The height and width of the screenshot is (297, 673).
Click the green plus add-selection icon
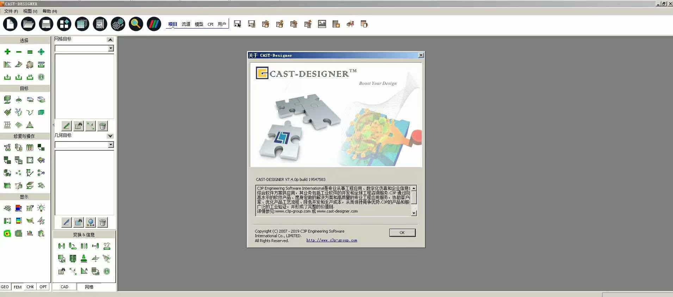pos(7,52)
